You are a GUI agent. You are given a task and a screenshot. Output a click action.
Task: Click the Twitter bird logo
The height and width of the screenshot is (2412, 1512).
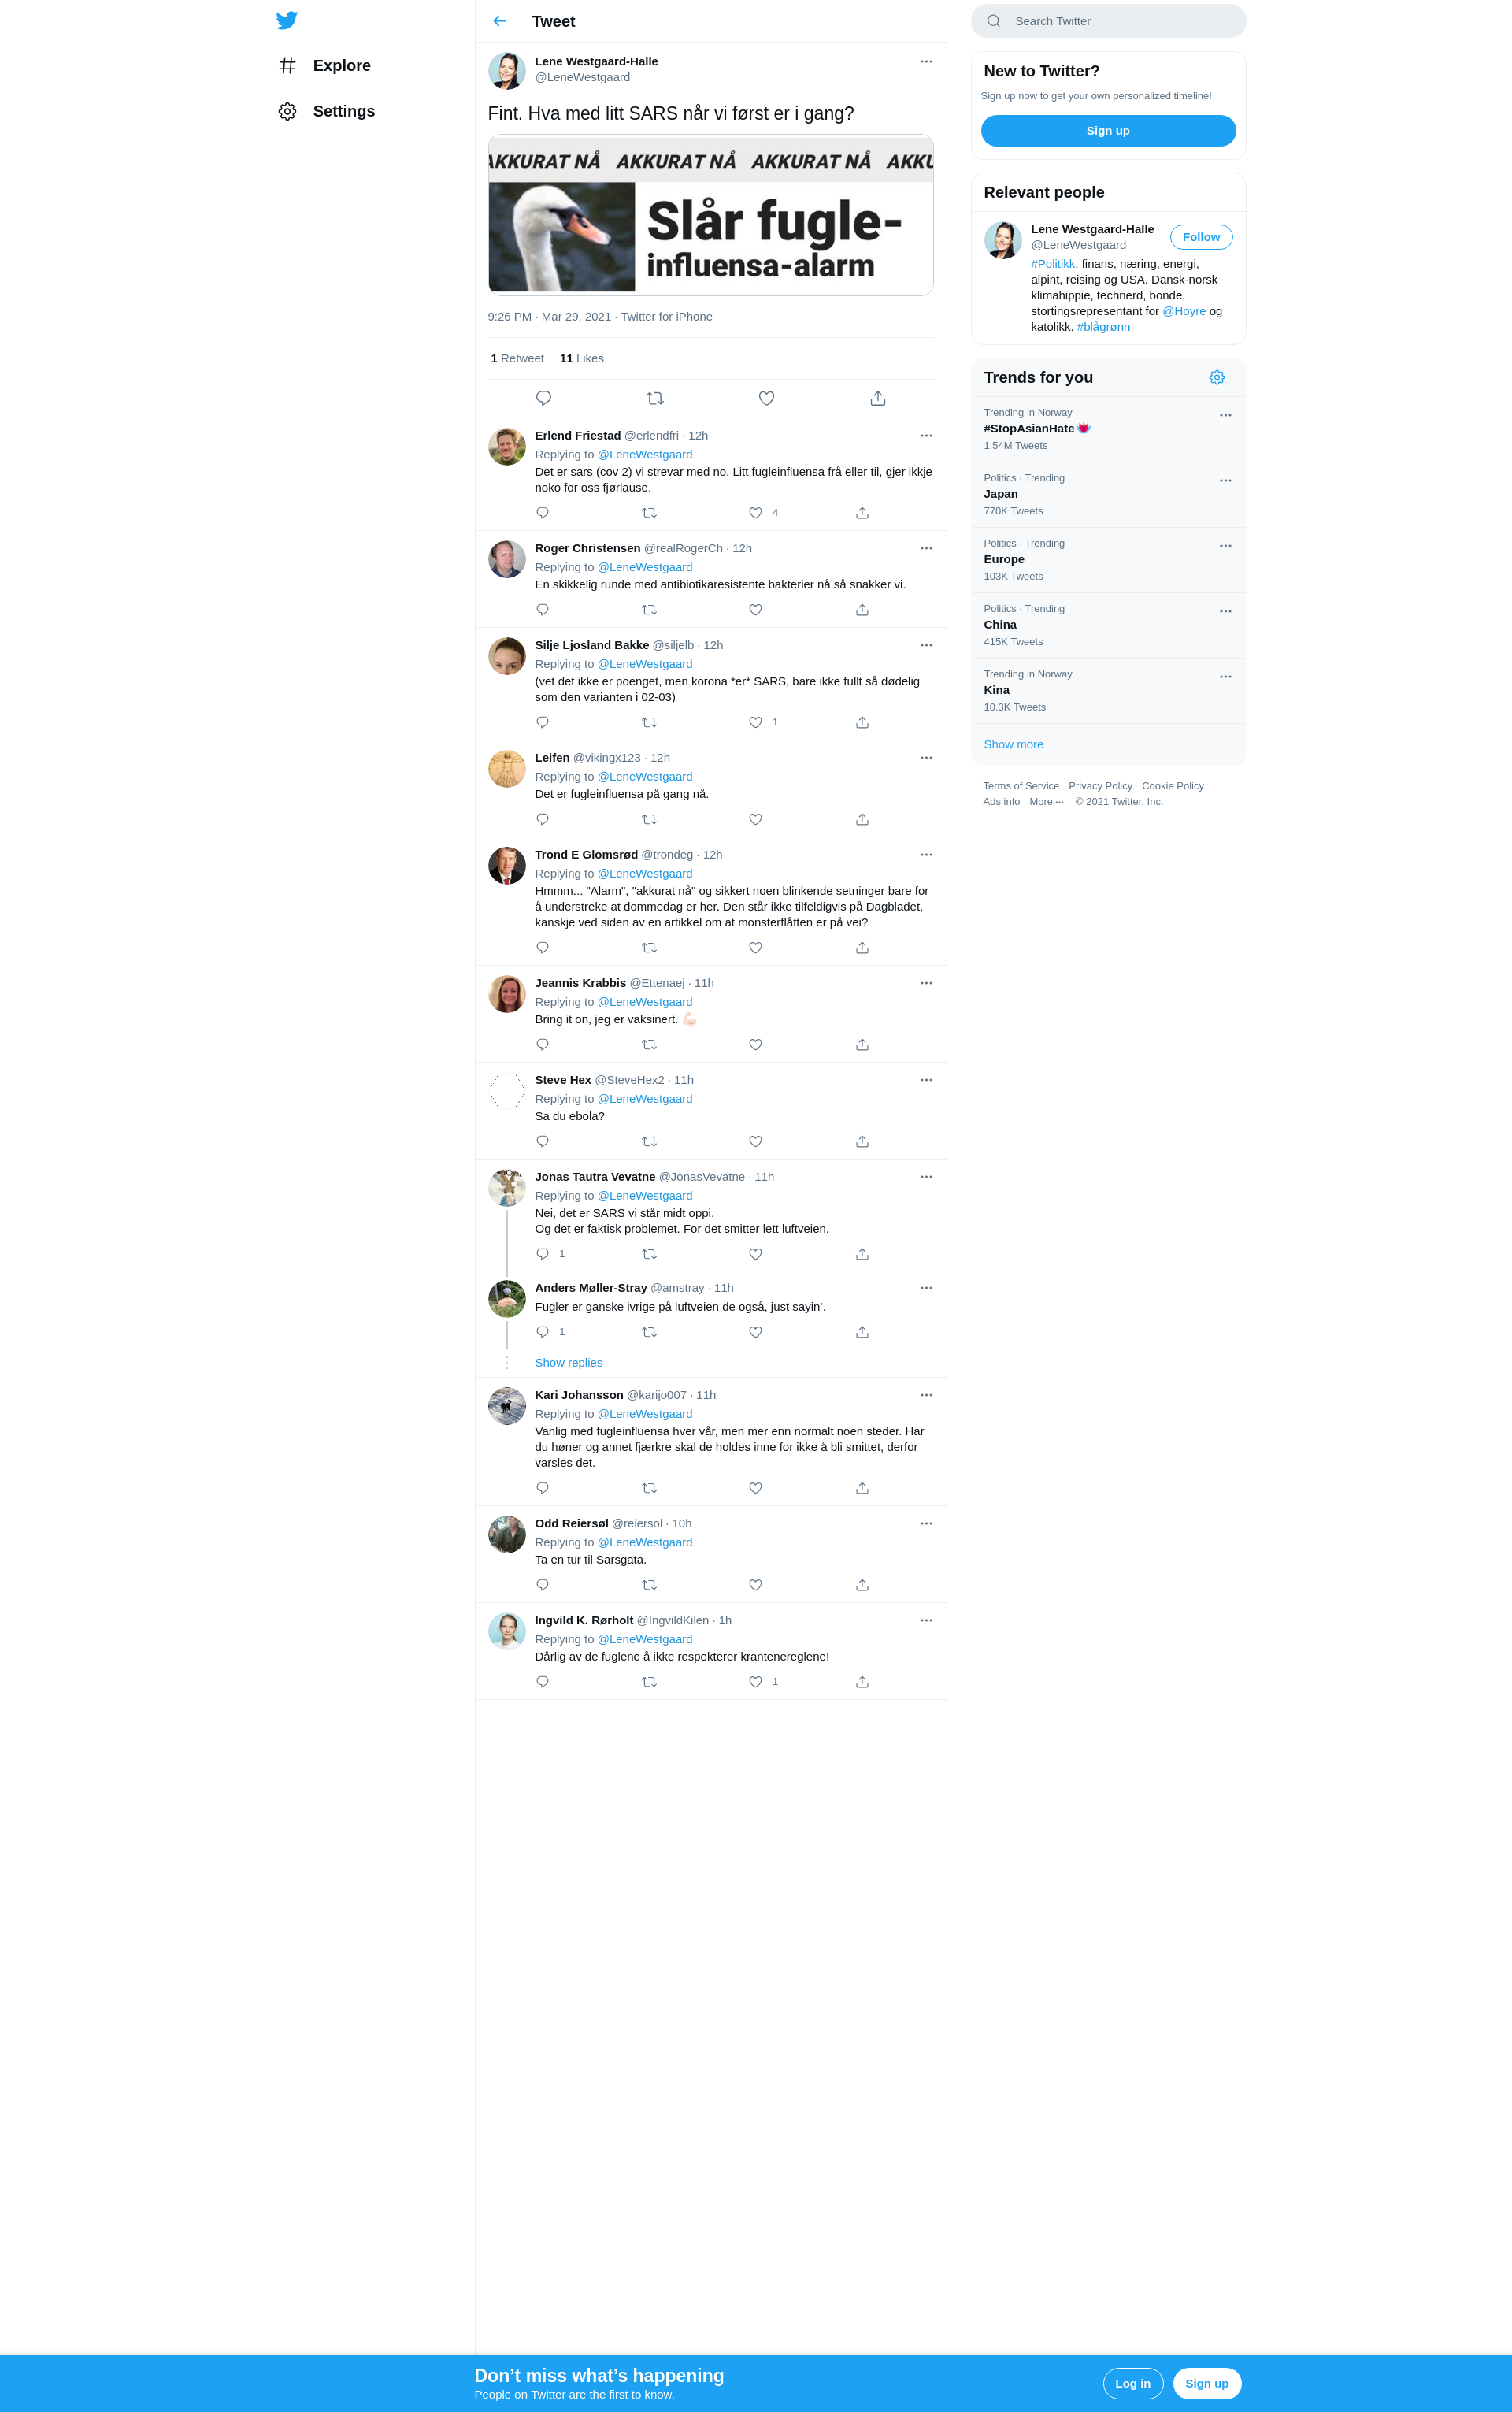pos(287,20)
